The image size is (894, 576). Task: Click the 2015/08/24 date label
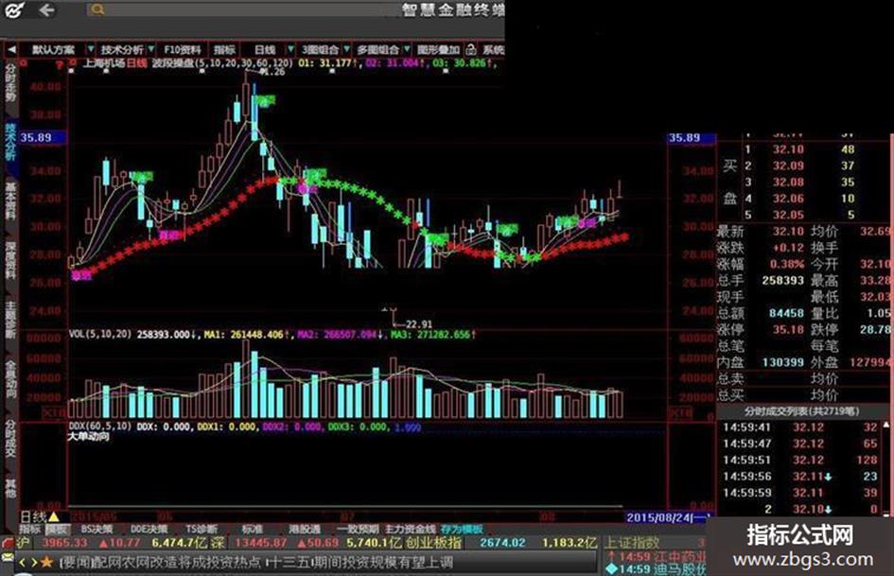pyautogui.click(x=665, y=517)
